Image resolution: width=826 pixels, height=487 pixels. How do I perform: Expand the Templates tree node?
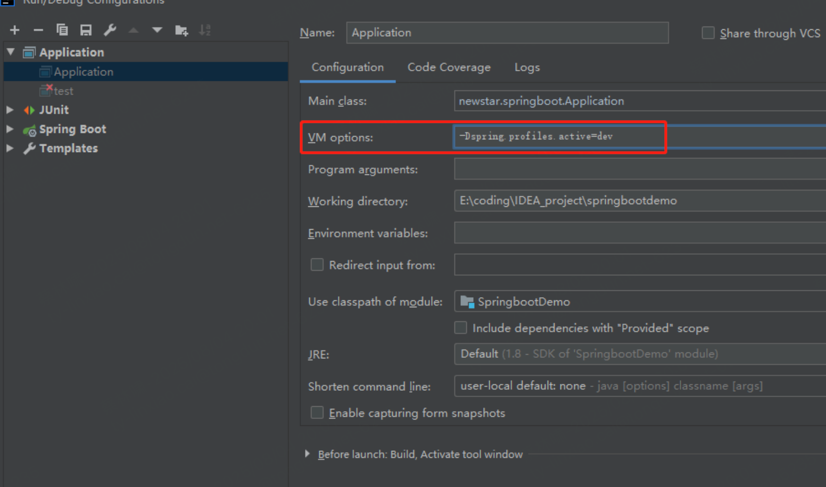[x=10, y=148]
